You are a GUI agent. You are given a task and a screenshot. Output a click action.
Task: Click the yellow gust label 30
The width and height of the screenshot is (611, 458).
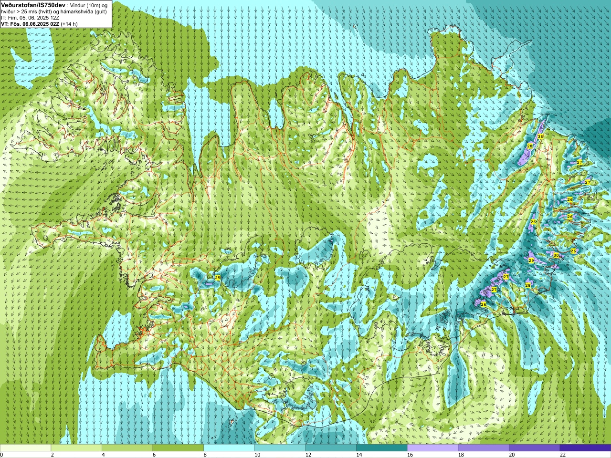(x=556, y=255)
